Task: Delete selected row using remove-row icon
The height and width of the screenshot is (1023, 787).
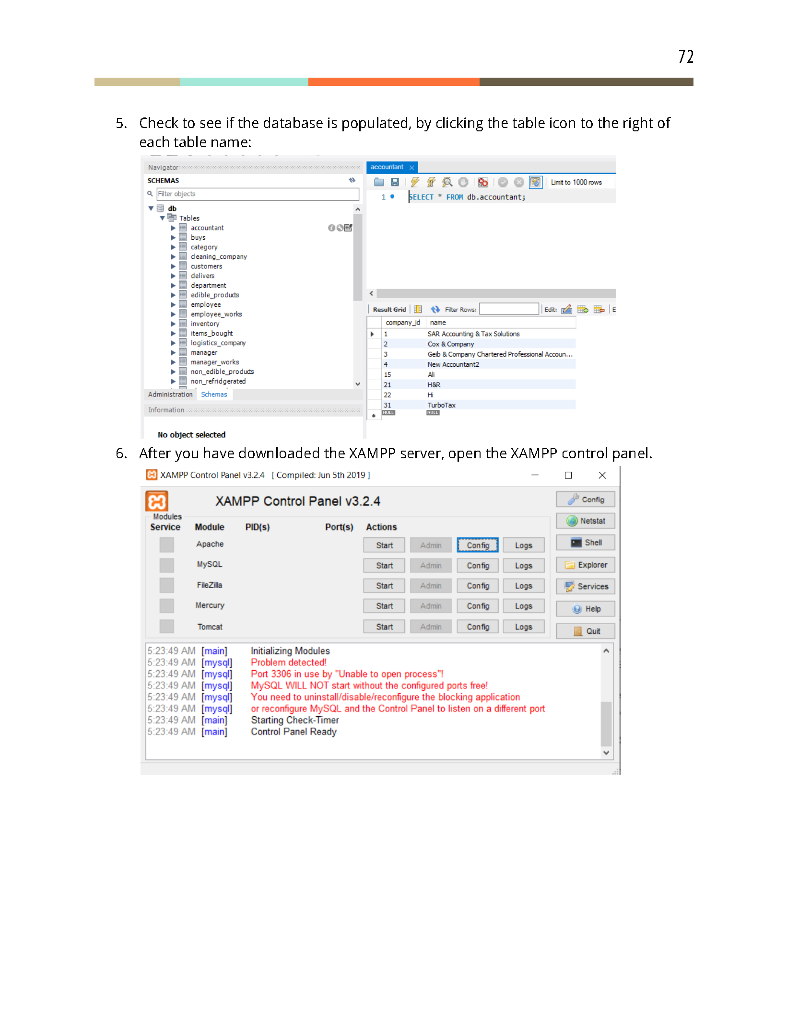Action: pyautogui.click(x=599, y=309)
